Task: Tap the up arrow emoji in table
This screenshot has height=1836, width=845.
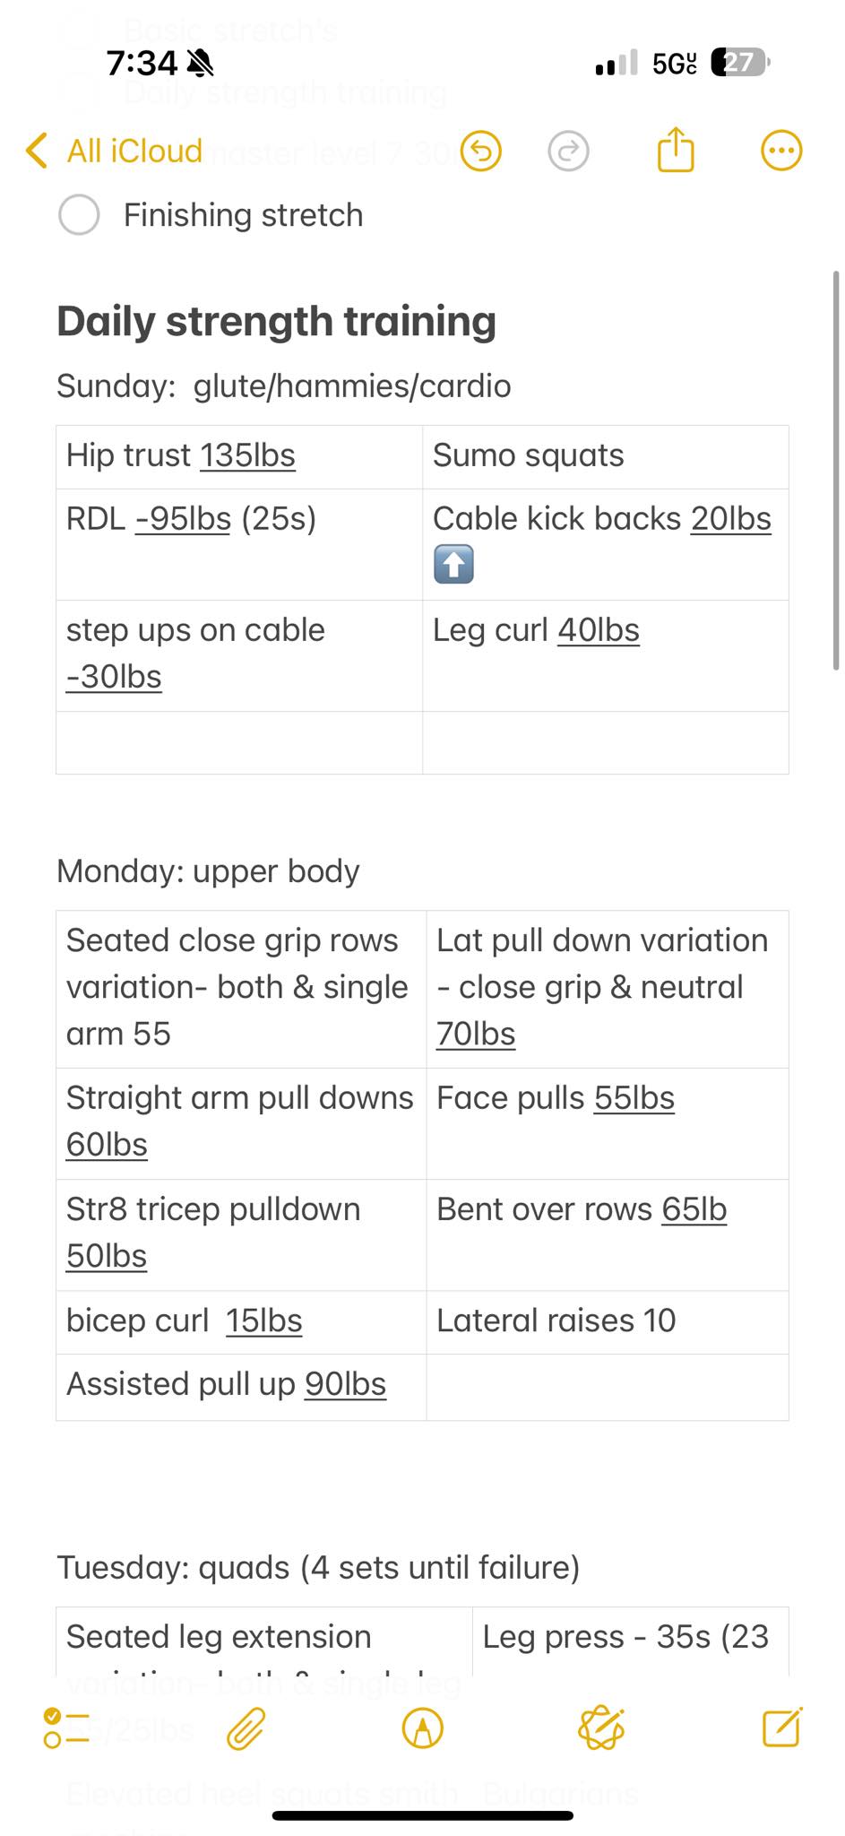Action: point(453,565)
